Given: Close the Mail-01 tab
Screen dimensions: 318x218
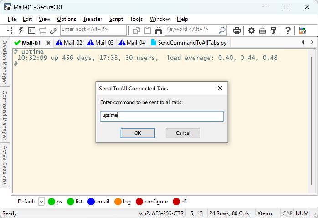Looking at the screenshot, I should (48, 43).
